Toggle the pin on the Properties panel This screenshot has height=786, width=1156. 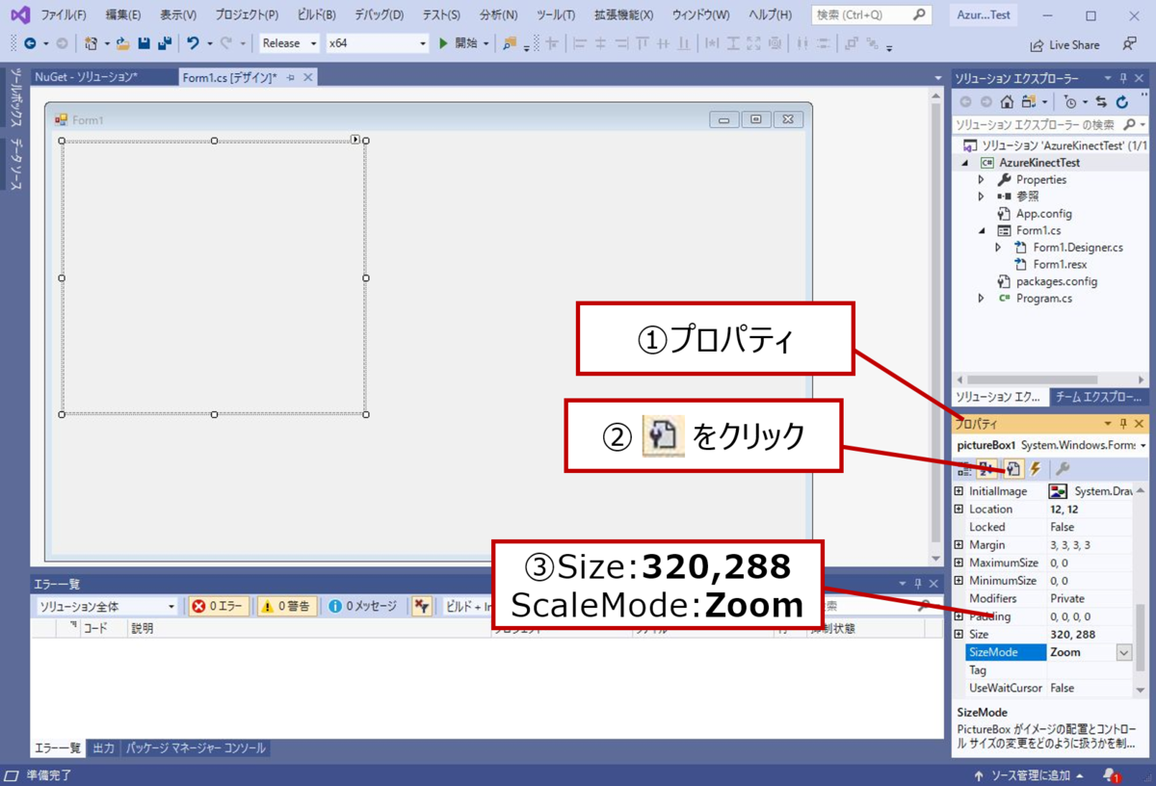click(1123, 423)
